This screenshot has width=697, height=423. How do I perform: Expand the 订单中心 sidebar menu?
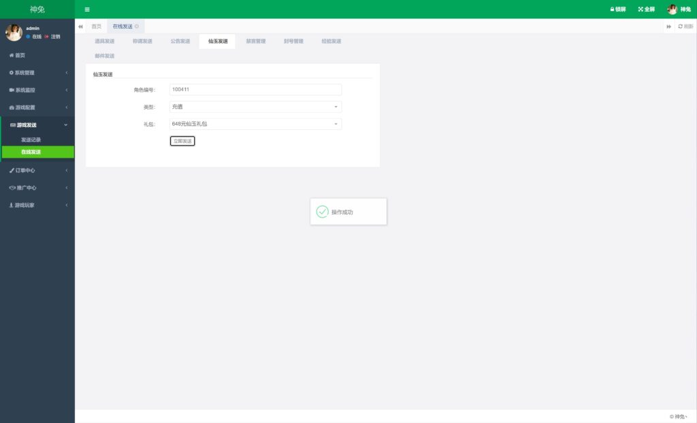37,171
